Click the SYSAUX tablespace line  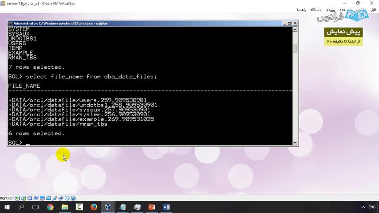point(19,34)
